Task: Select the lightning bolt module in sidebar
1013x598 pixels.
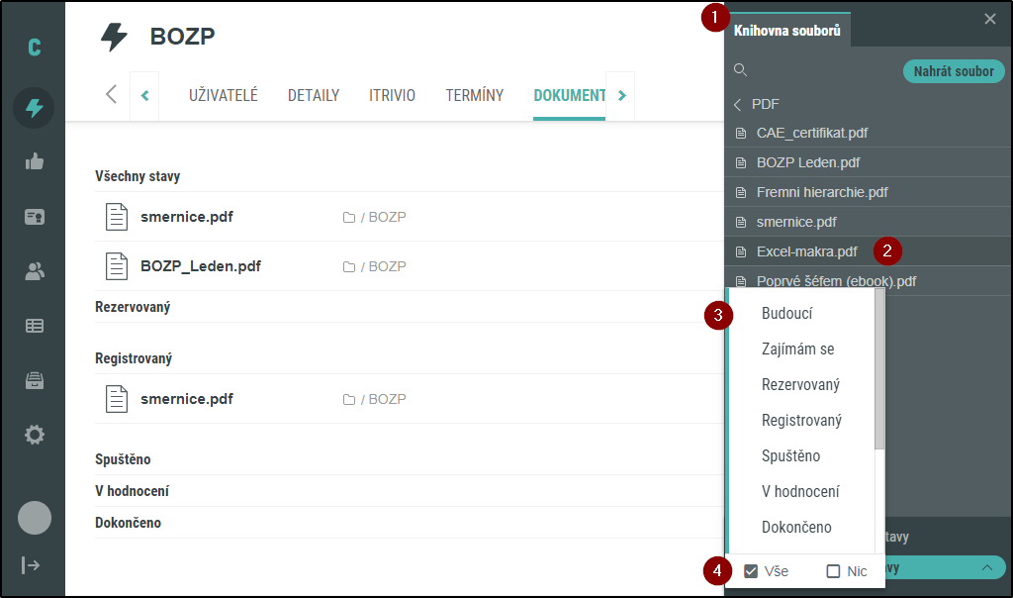Action: coord(34,107)
